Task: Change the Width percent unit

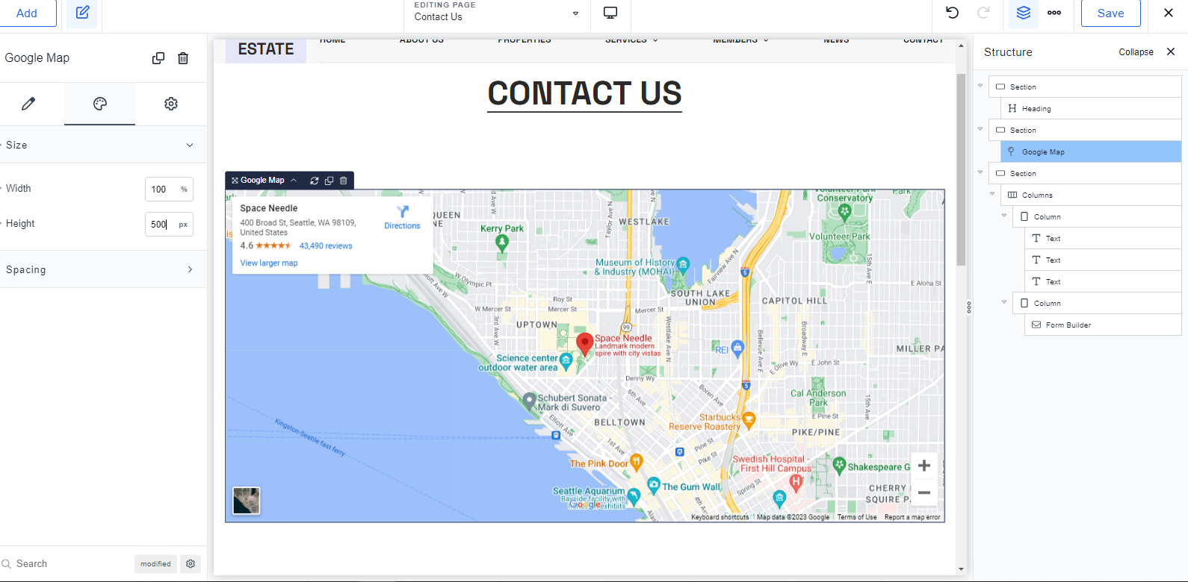Action: pyautogui.click(x=184, y=190)
